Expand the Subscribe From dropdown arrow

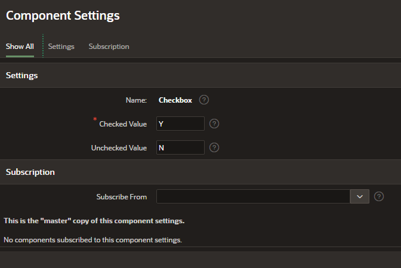coord(360,196)
